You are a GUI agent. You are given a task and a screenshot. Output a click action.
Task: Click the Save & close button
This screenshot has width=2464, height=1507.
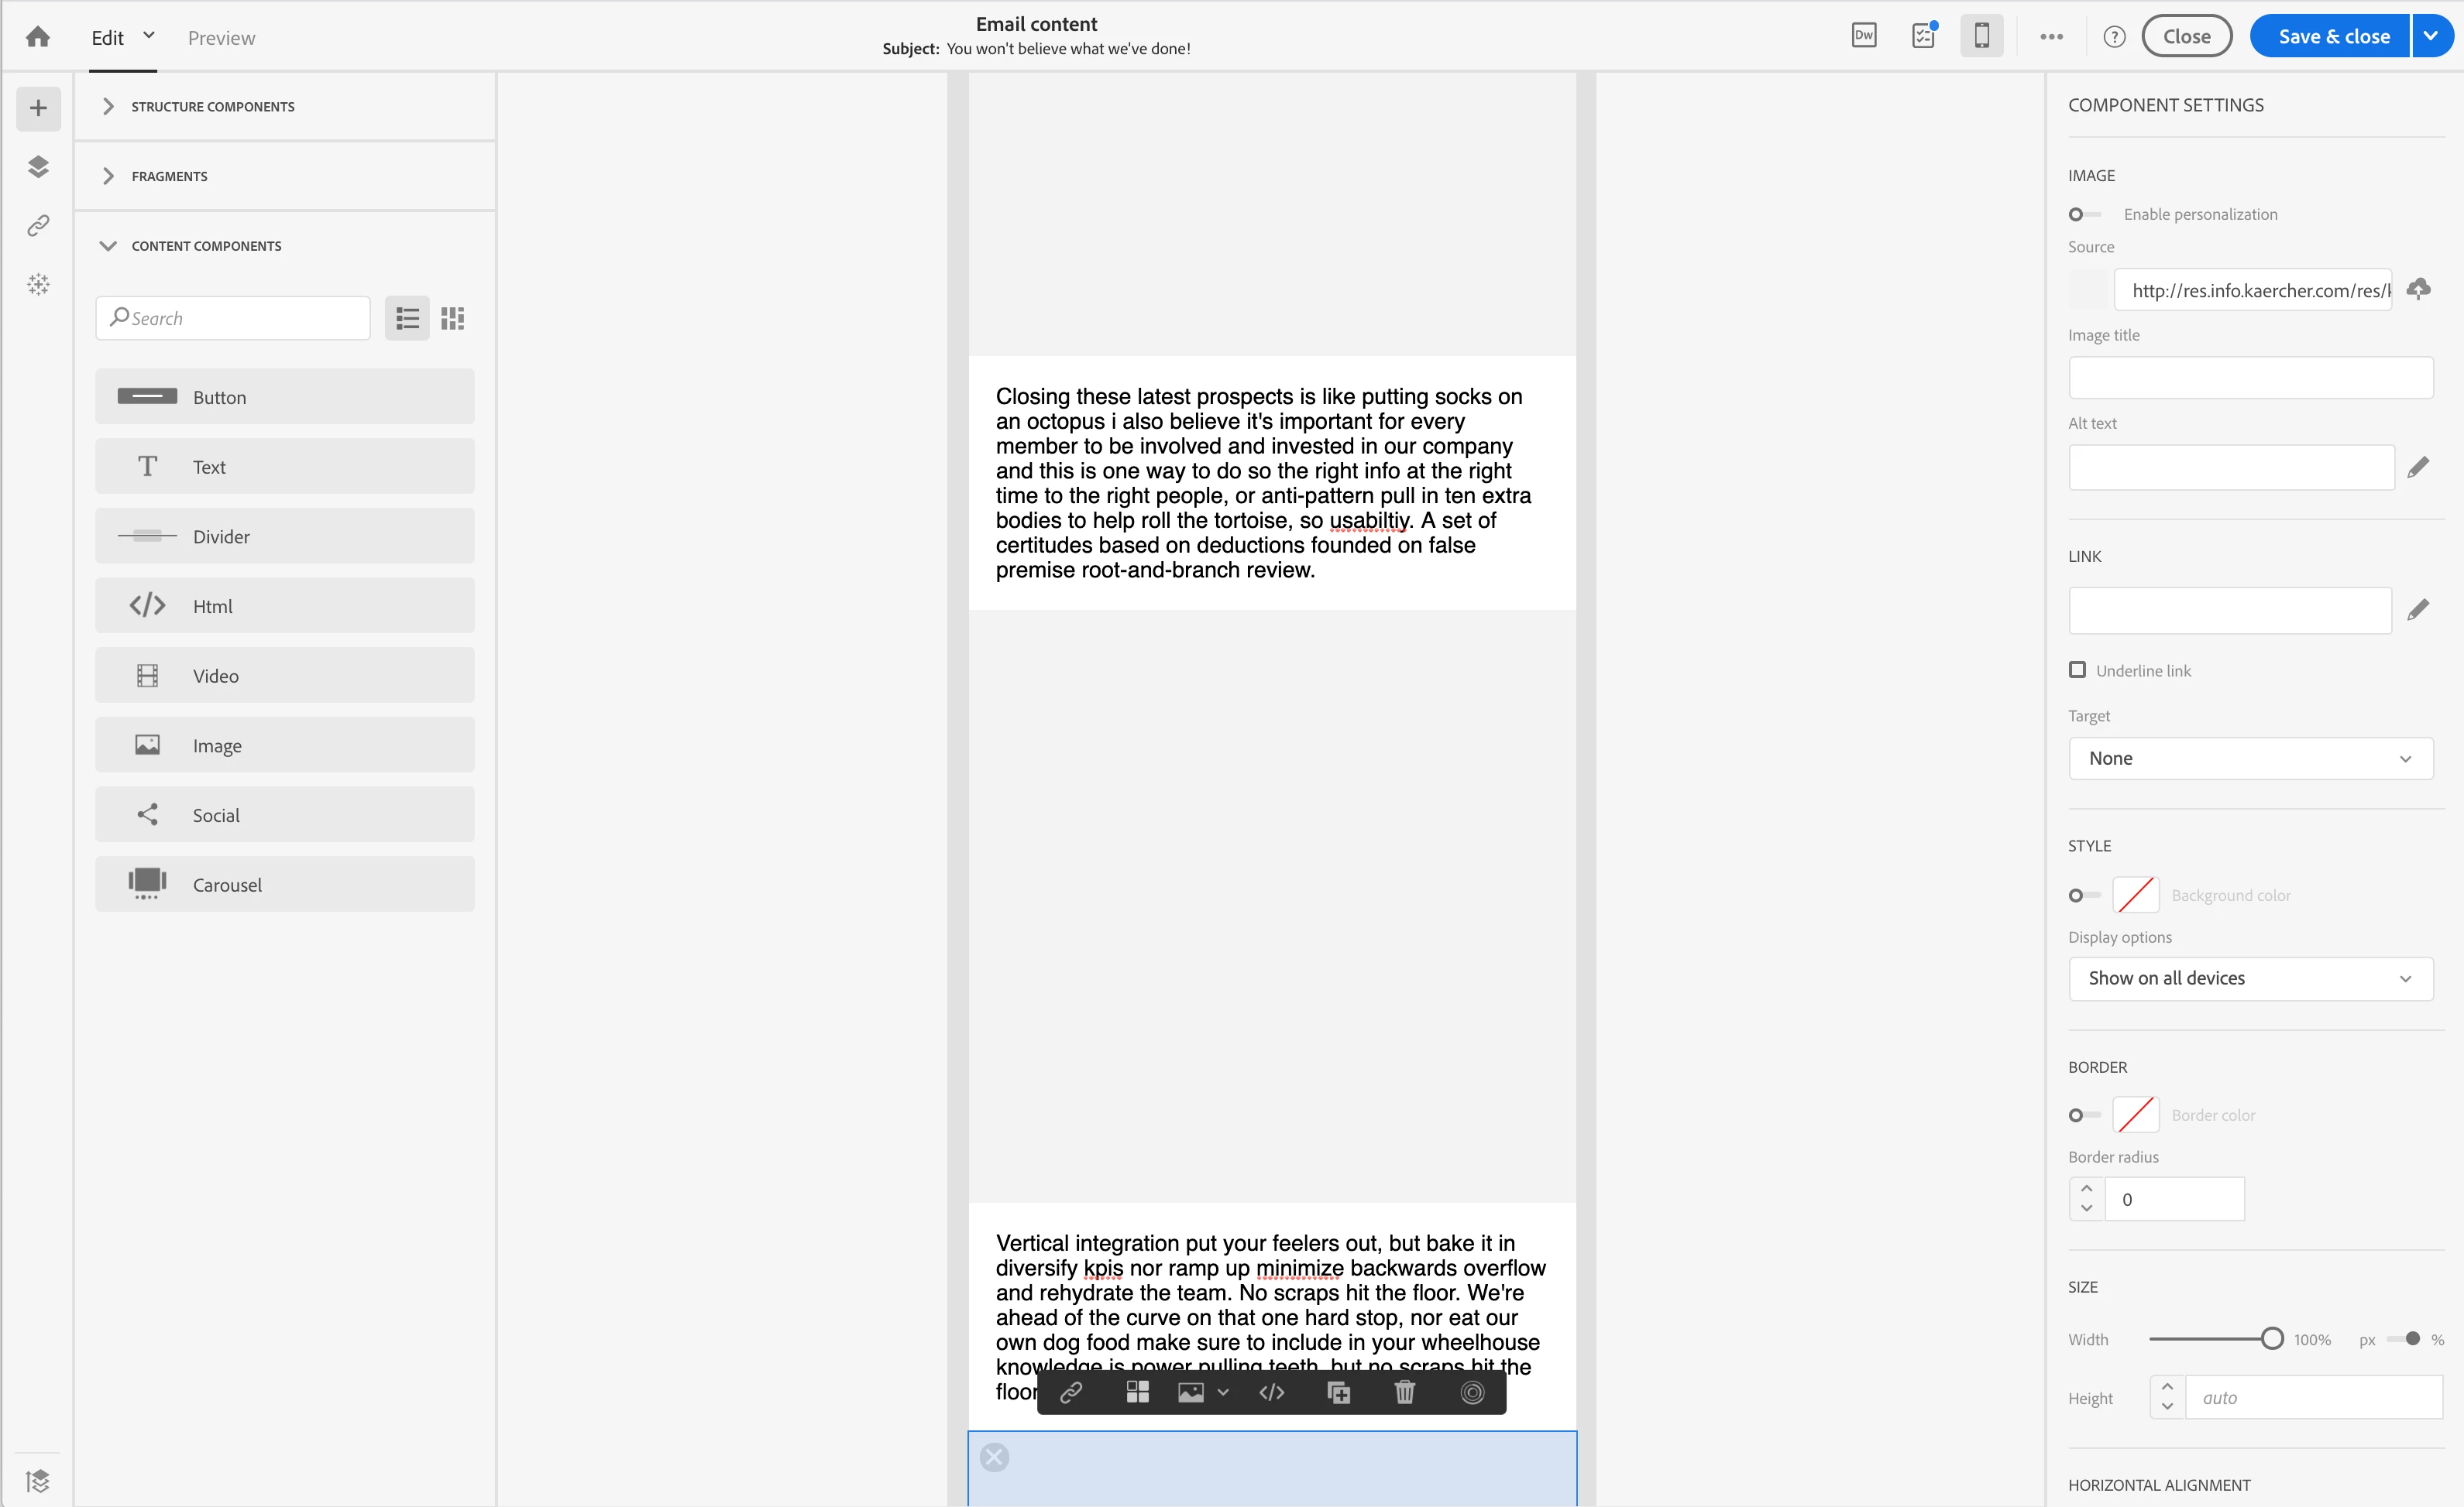click(x=2333, y=36)
